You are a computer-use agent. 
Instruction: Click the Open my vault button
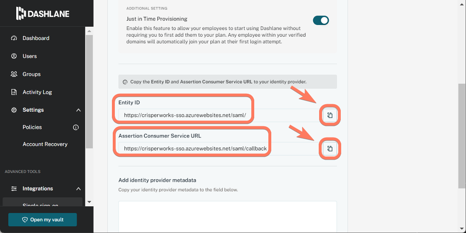coord(42,220)
